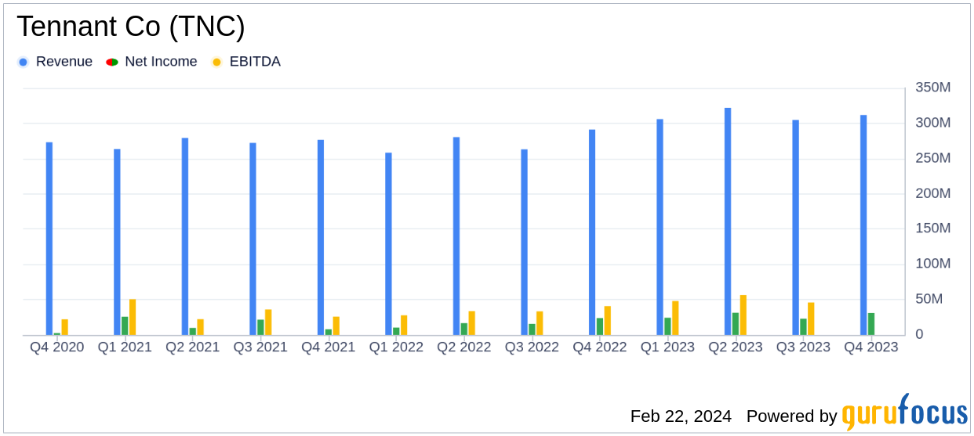Viewport: 974px width, 436px height.
Task: Click the Q2 2023 revenue bar
Action: click(x=728, y=222)
